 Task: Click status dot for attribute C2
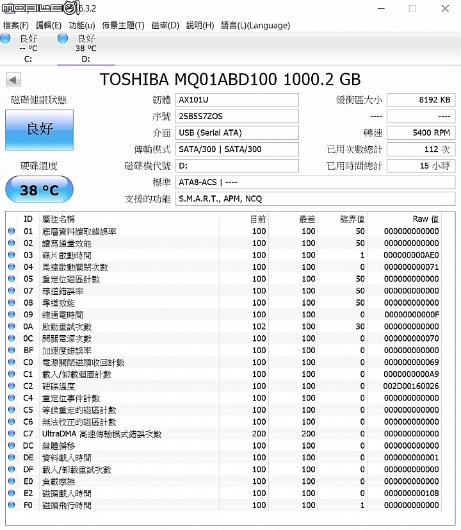12,386
